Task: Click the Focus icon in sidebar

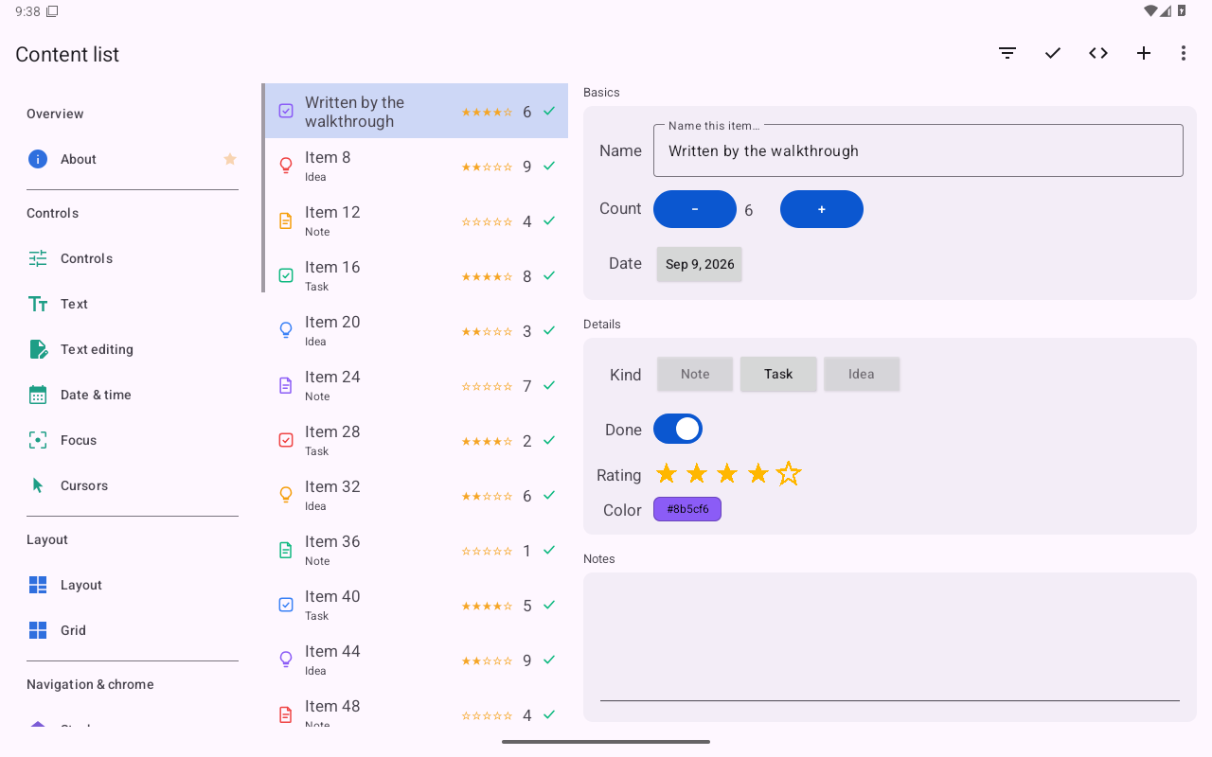Action: (x=38, y=440)
